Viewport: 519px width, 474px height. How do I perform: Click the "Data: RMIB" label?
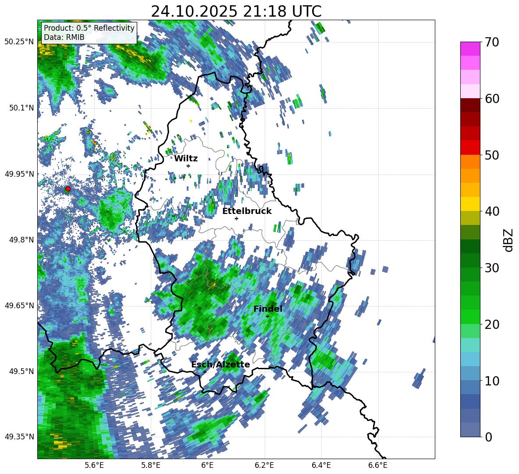point(64,37)
